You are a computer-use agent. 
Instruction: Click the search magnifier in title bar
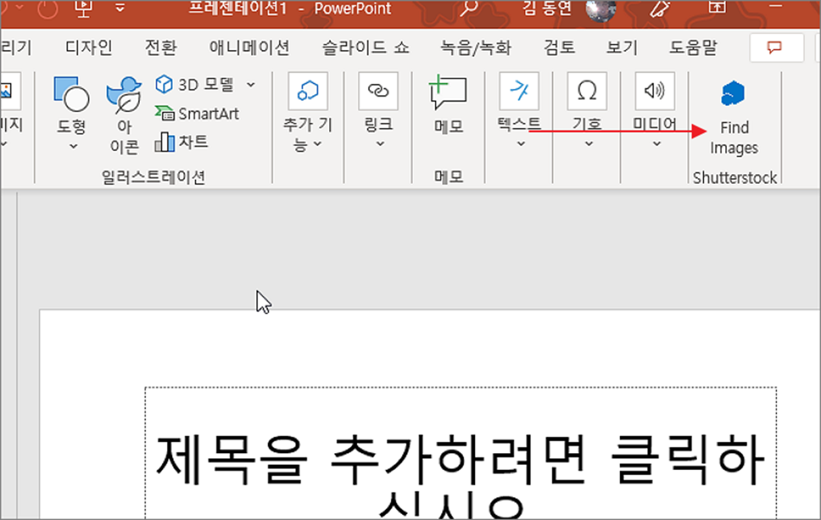click(469, 9)
